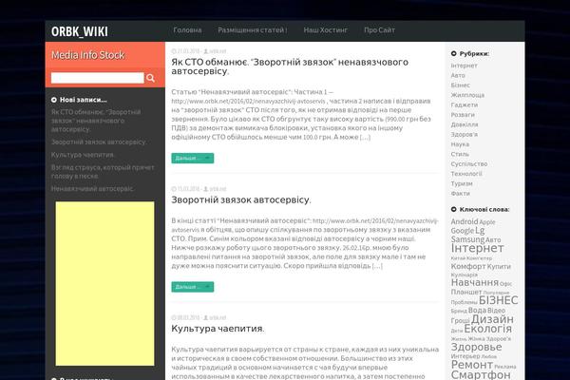Screen dimensions: 570x380
Task: Click Дизайн tag in keyword cloud
Action: [x=492, y=319]
